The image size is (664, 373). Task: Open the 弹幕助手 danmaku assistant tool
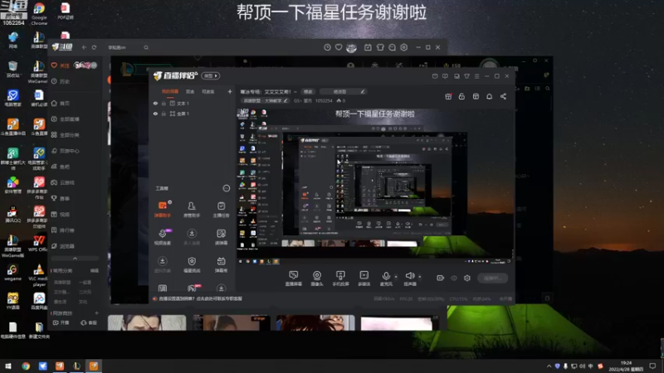pyautogui.click(x=163, y=210)
